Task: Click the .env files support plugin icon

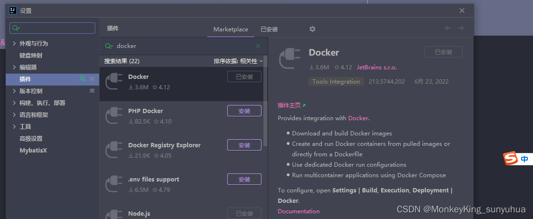Action: click(113, 184)
